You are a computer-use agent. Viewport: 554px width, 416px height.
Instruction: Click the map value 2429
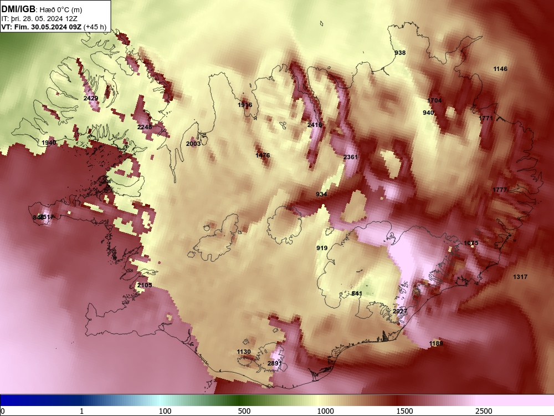[91, 98]
